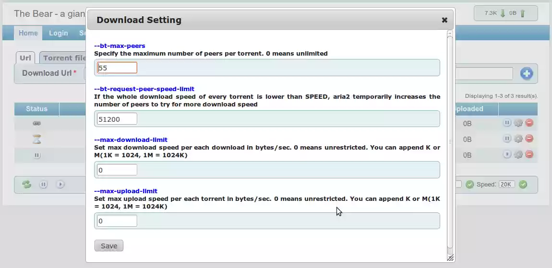Remove the download in the hourglass-status row
552x268 pixels.
pos(529,139)
